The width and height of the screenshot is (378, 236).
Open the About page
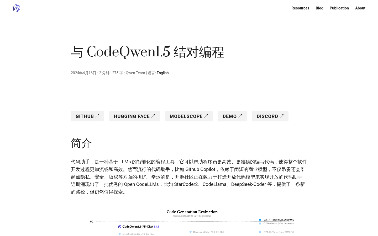[x=360, y=8]
